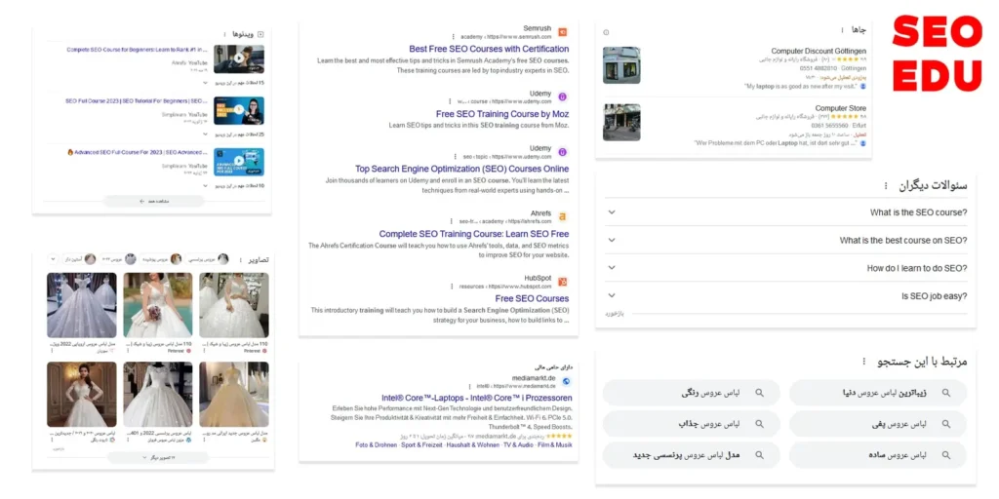The width and height of the screenshot is (999, 499).
Task: Play the Advanced SEO Full Course video thumbnail
Action: pos(239,162)
